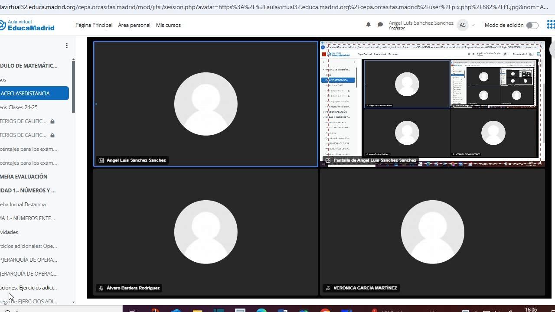Toggle the Modo de edición switch

[532, 25]
